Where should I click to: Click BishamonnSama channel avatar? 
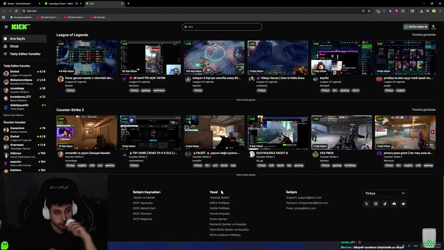(6, 82)
